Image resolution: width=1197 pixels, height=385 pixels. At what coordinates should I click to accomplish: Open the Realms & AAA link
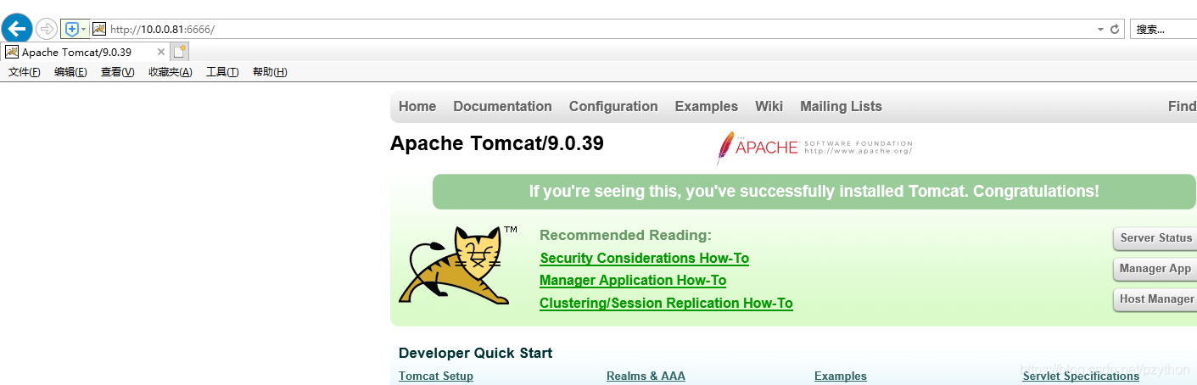click(x=646, y=376)
